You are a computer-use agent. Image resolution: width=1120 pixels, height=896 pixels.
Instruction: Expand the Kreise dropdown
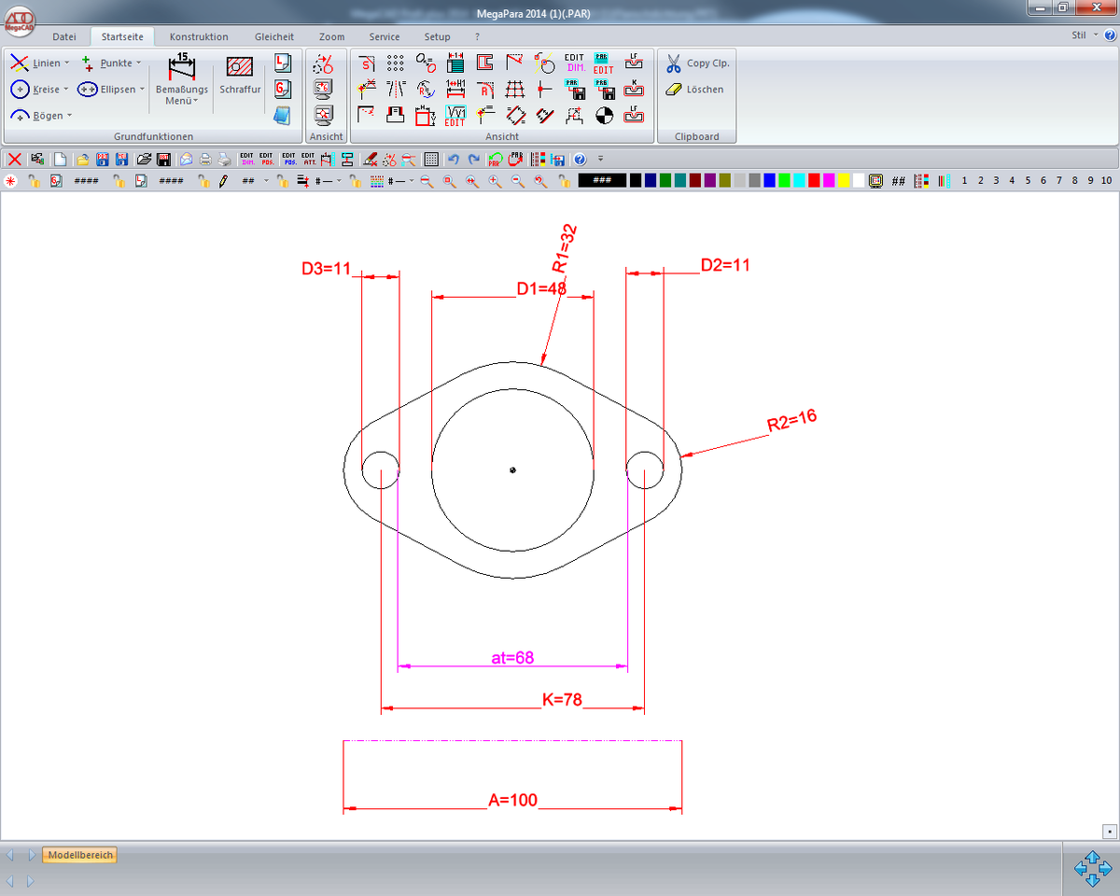pyautogui.click(x=66, y=90)
